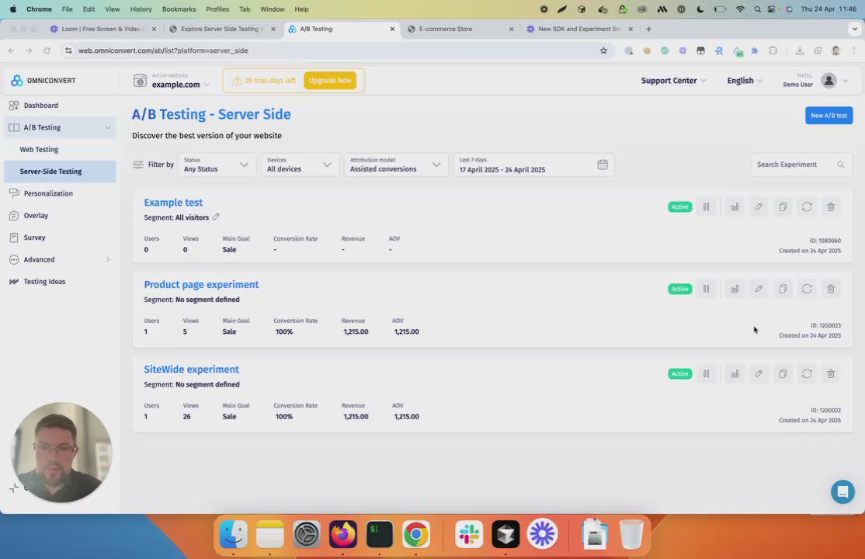Open Slack from the Dock
This screenshot has height=559, width=865.
(x=469, y=534)
